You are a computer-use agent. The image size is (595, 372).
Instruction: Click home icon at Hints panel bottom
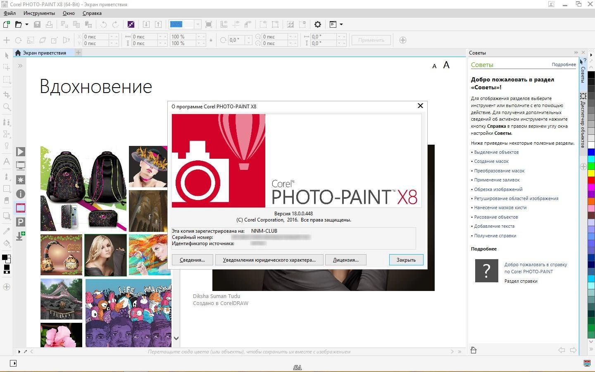coord(474,350)
